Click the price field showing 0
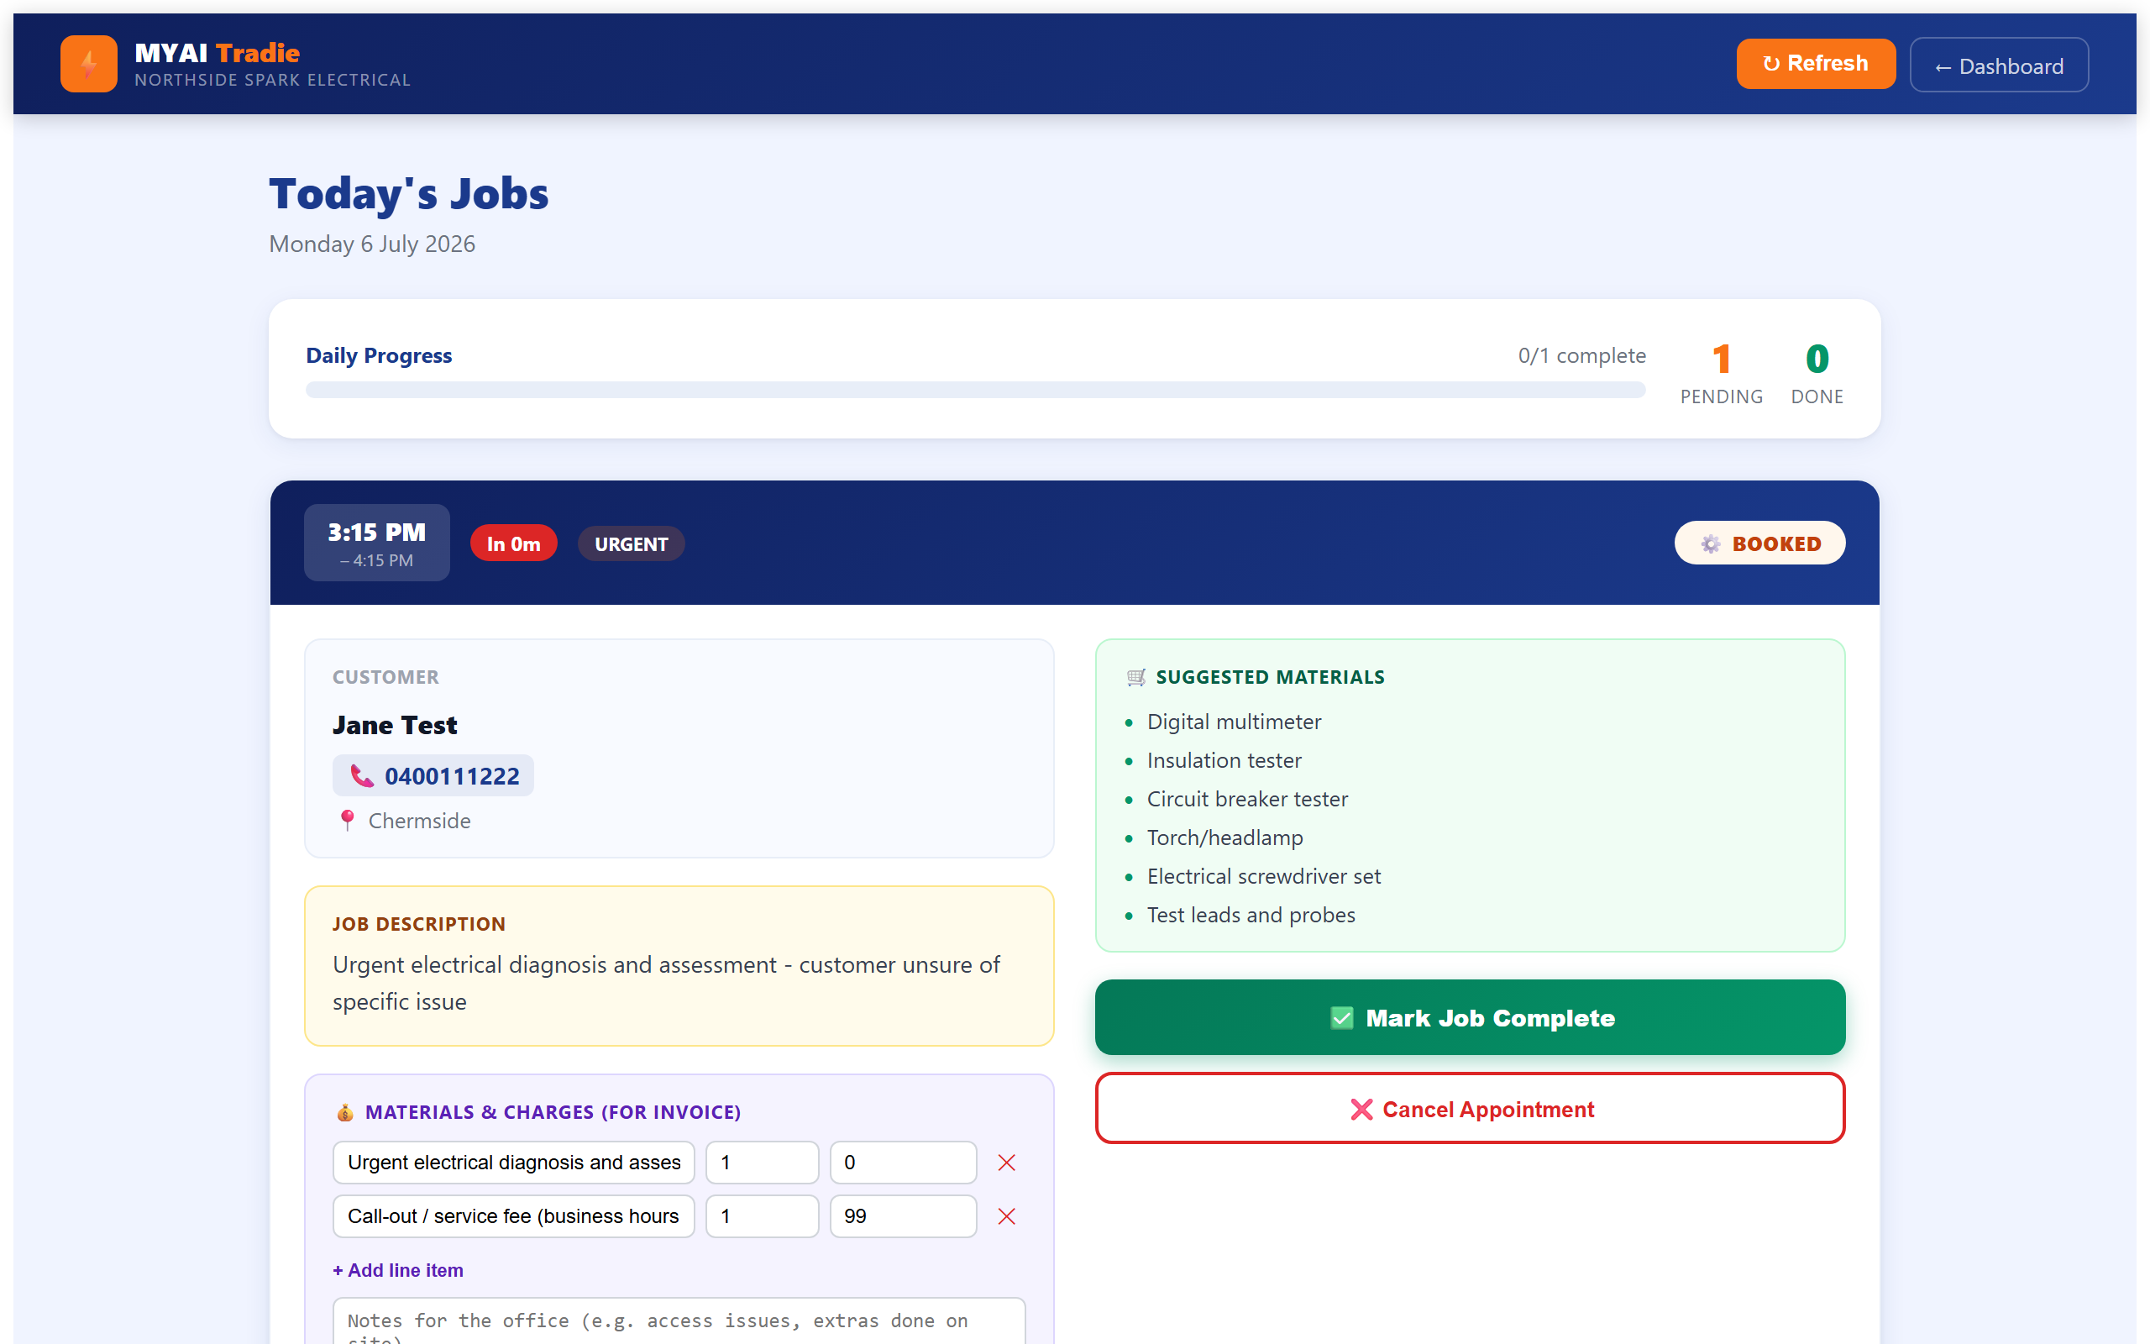The width and height of the screenshot is (2150, 1344). 904,1163
